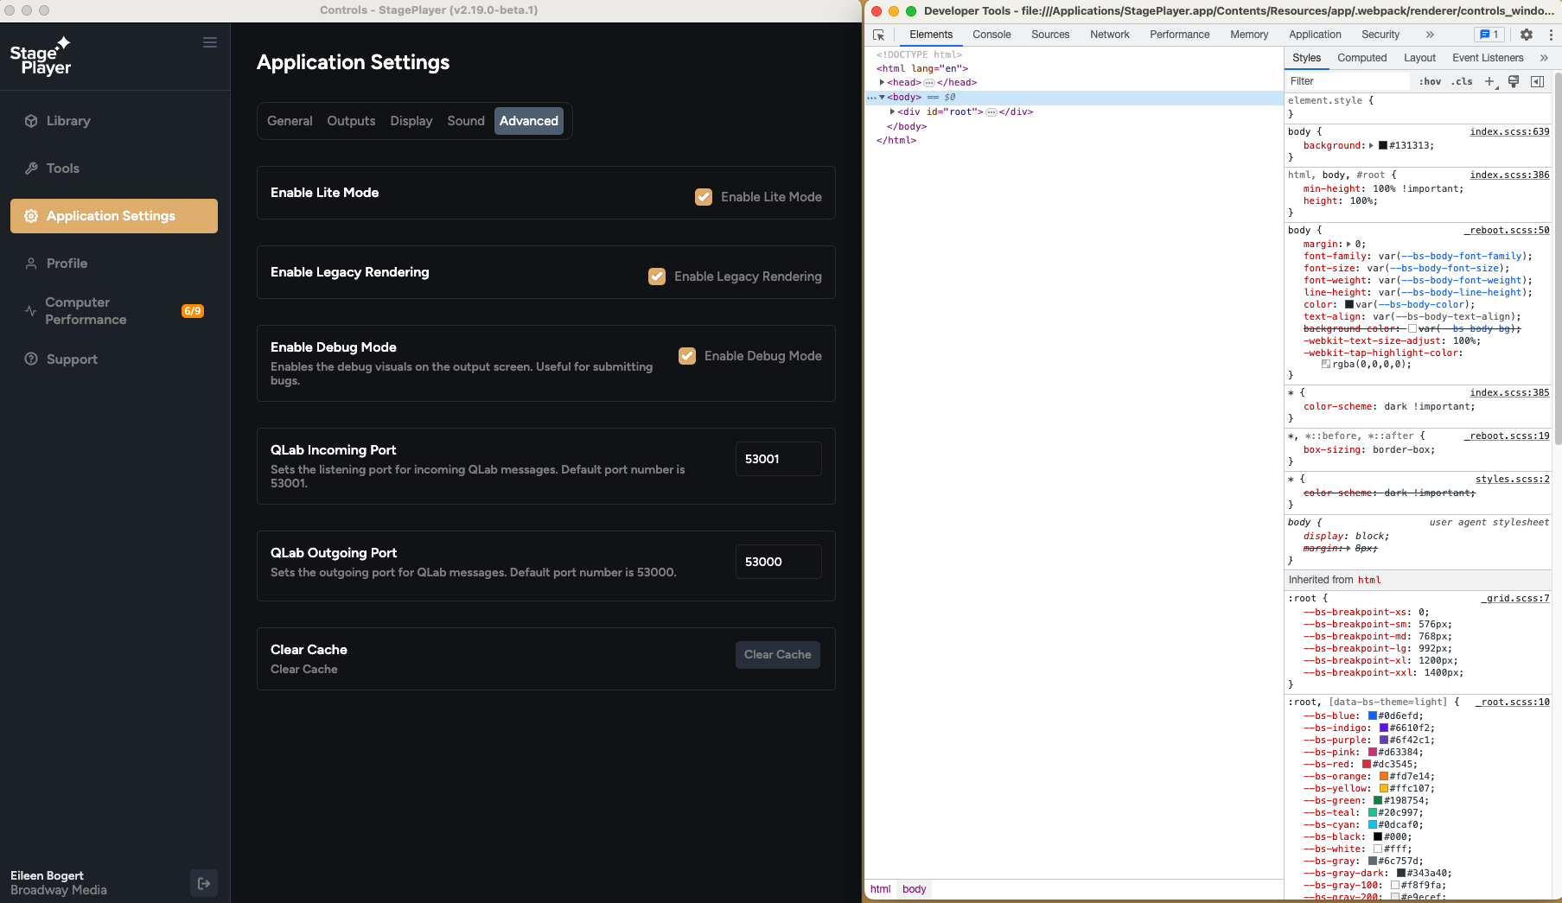Toggle the computed styles sidebar pane icon

(1537, 81)
